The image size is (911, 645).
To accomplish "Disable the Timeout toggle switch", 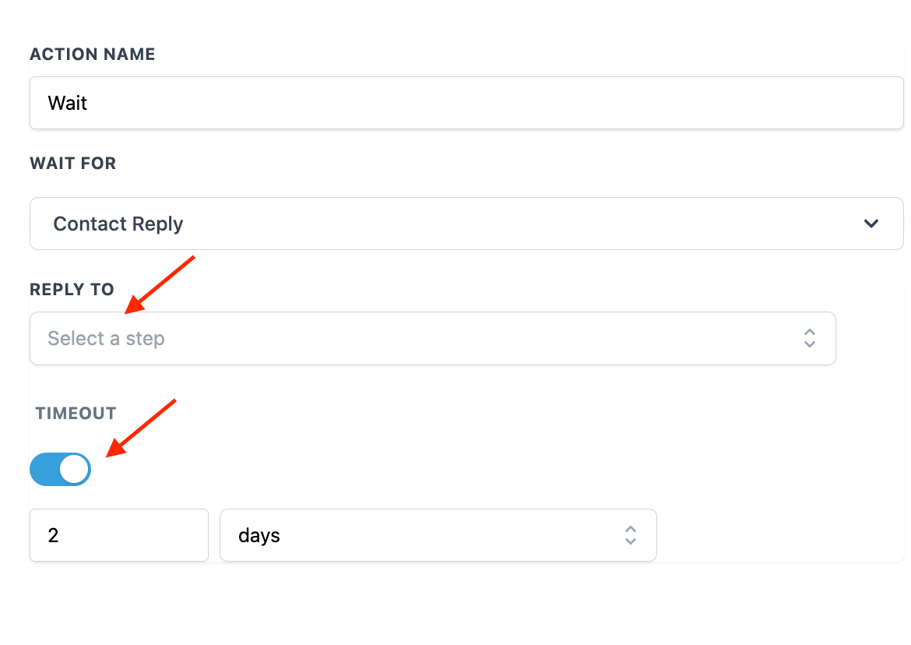I will (60, 470).
